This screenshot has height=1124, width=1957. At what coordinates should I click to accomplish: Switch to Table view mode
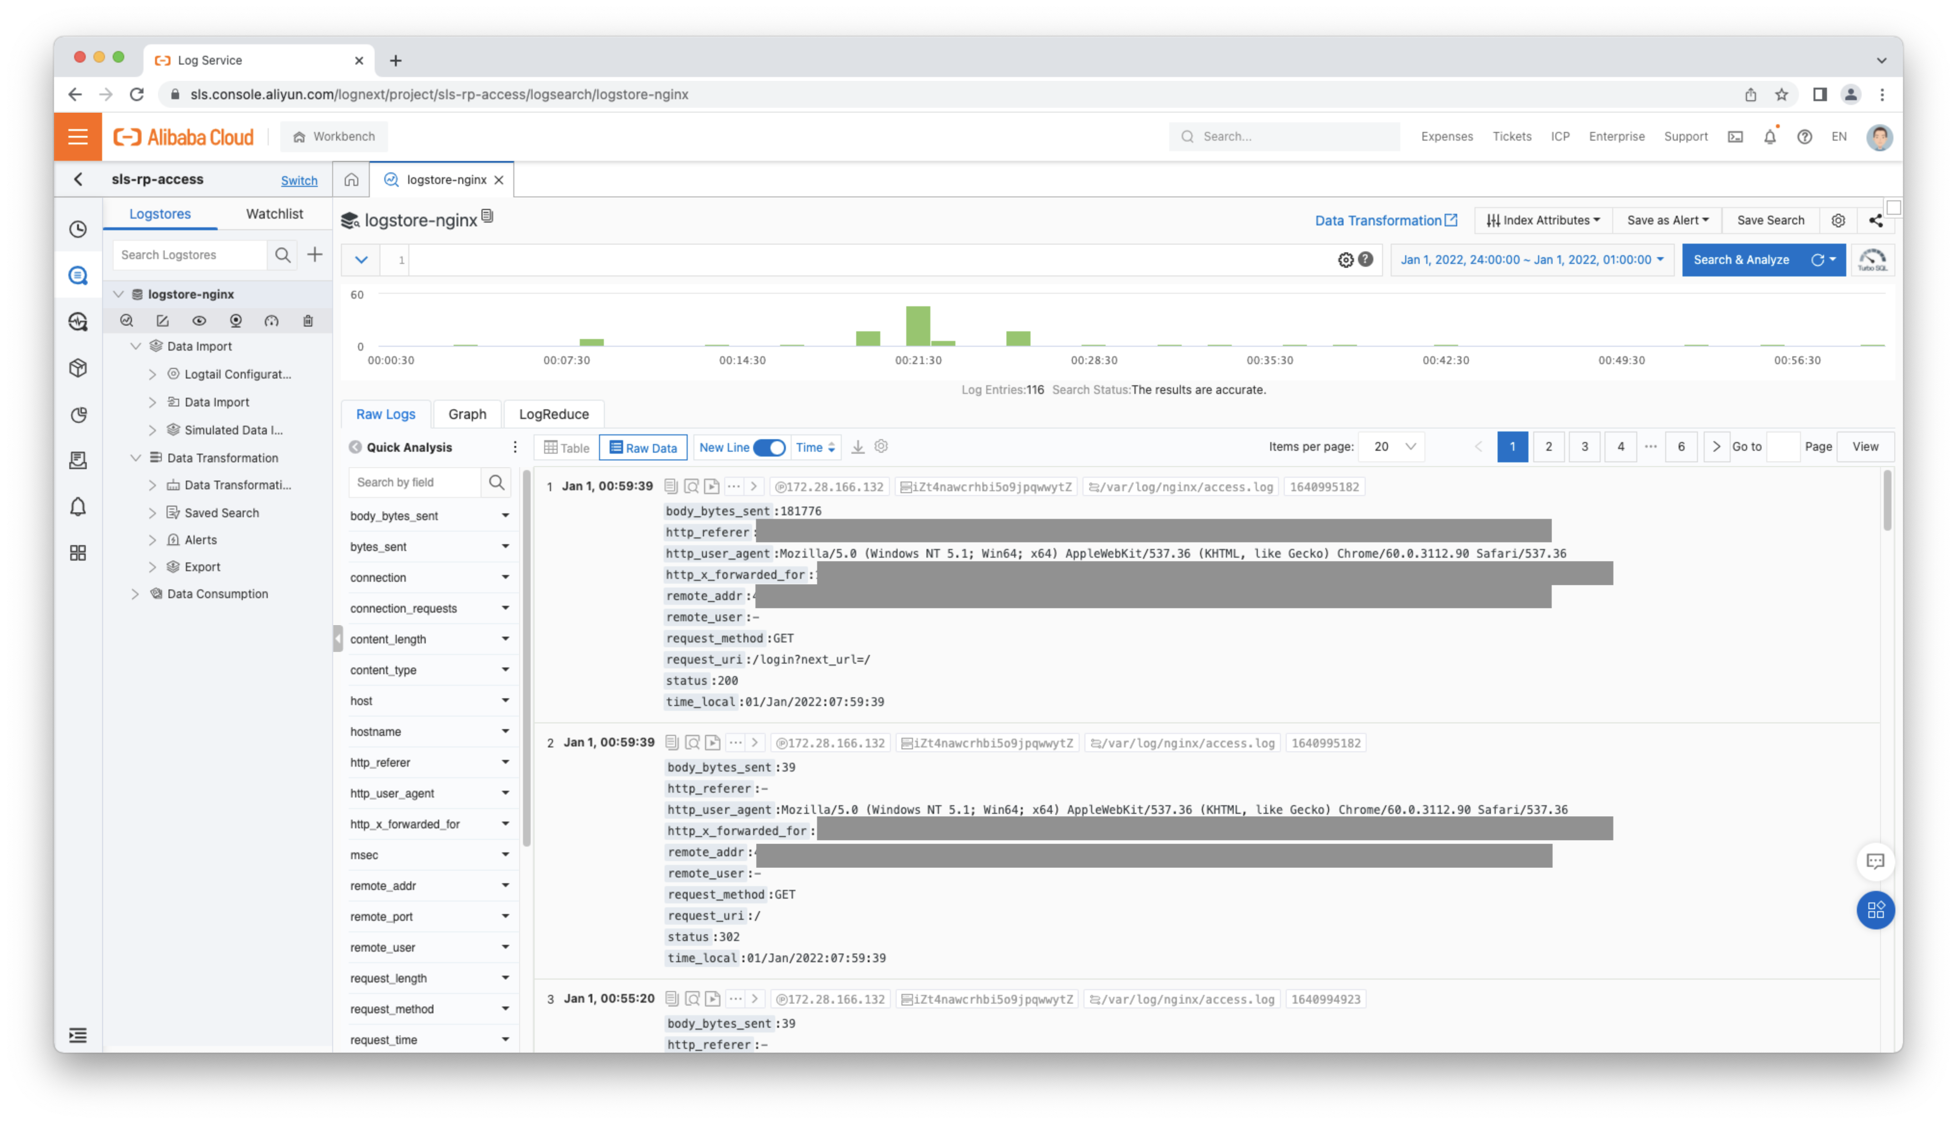[566, 448]
